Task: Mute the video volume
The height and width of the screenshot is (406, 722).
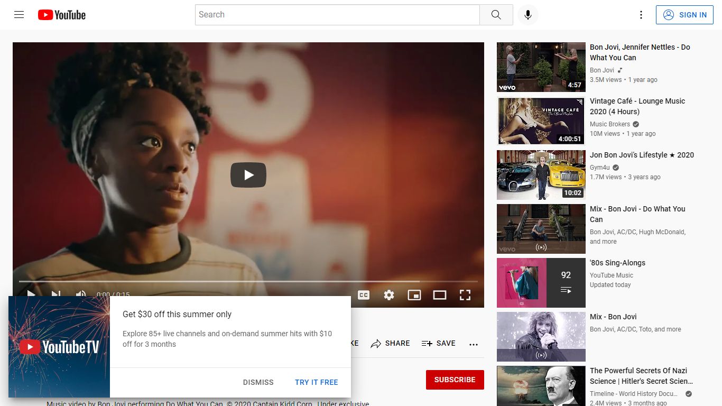Action: 81,294
